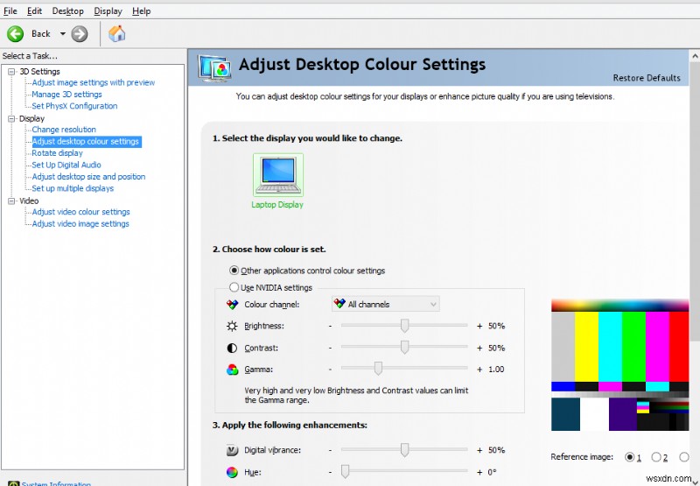The image size is (700, 486).
Task: Collapse the Video tree node
Action: tap(11, 201)
